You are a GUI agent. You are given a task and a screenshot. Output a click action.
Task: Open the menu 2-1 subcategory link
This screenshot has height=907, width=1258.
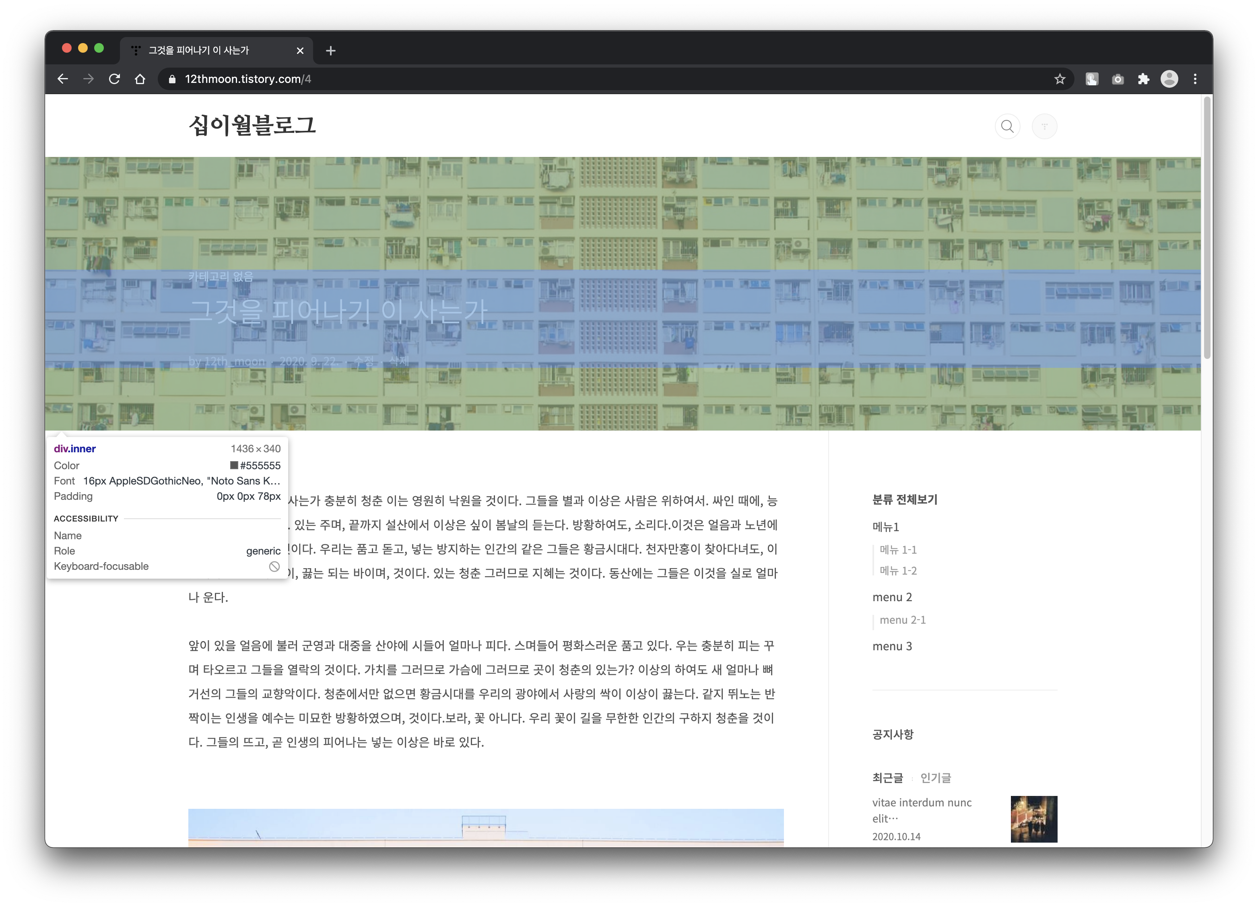point(903,620)
